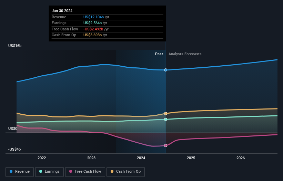Click the Free Cash Flow label in tooltip
The width and height of the screenshot is (283, 181).
65,29
